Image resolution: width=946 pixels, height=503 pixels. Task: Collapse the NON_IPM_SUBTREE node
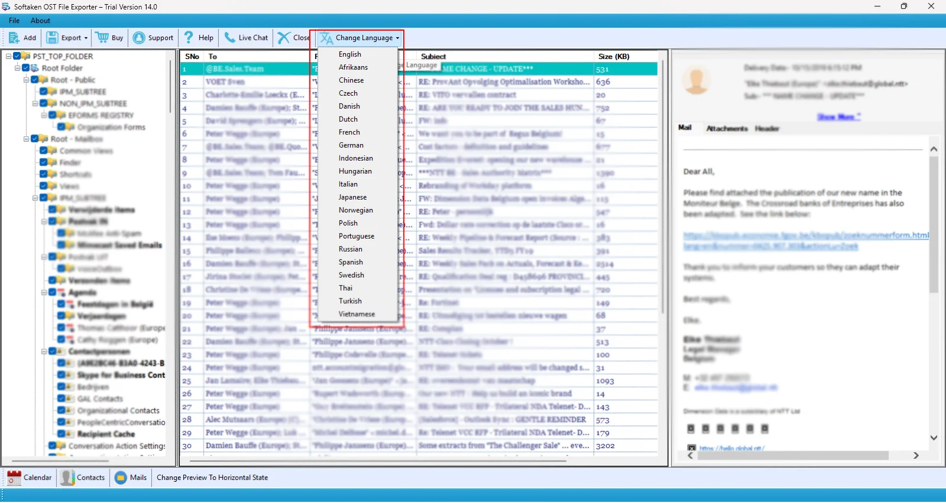(35, 103)
